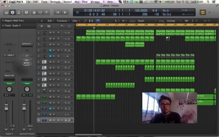Click the automation show/hide icon
The height and width of the screenshot is (137, 219).
click(85, 21)
